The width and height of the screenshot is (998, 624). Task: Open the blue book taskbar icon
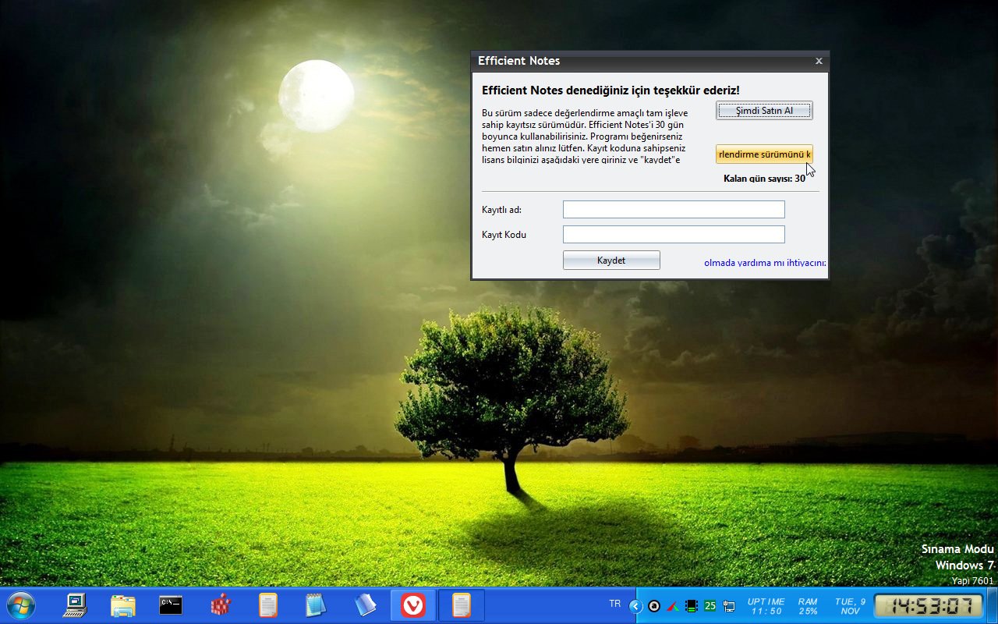pyautogui.click(x=365, y=605)
